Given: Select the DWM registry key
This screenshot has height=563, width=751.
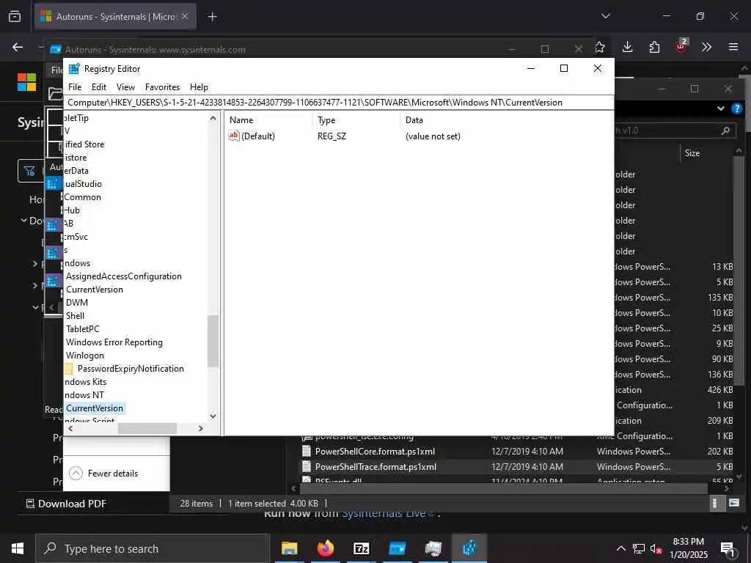Looking at the screenshot, I should pyautogui.click(x=76, y=303).
